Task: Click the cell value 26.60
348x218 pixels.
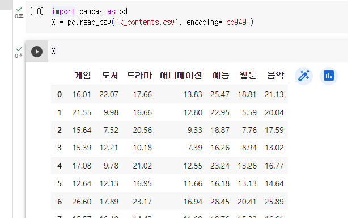Action: [82, 202]
